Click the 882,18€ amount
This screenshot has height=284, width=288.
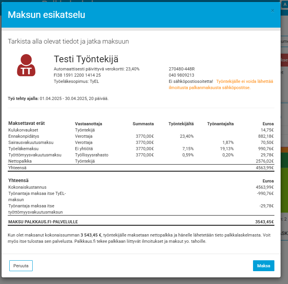(266, 136)
